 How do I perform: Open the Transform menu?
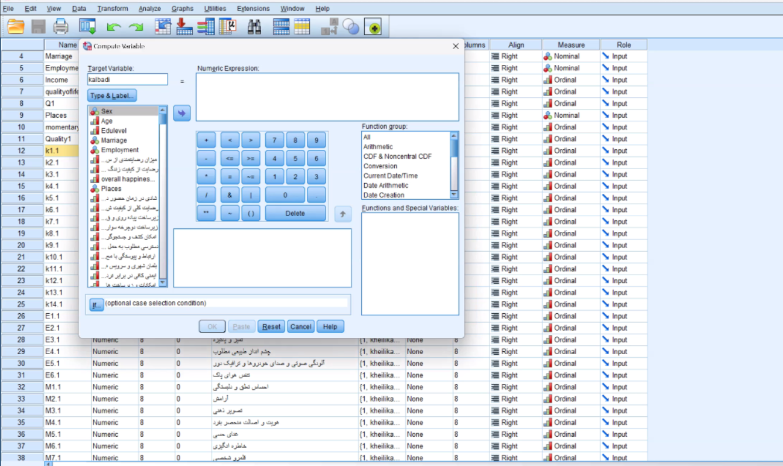click(112, 9)
